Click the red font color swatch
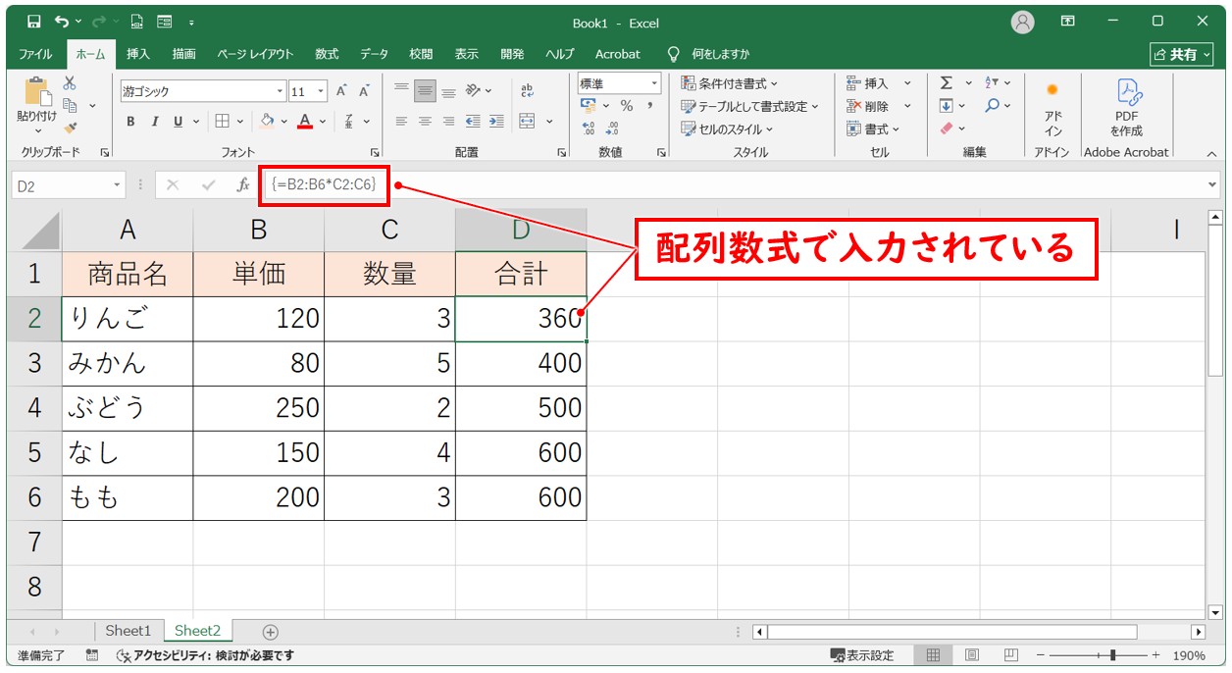The width and height of the screenshot is (1232, 673). click(x=305, y=122)
